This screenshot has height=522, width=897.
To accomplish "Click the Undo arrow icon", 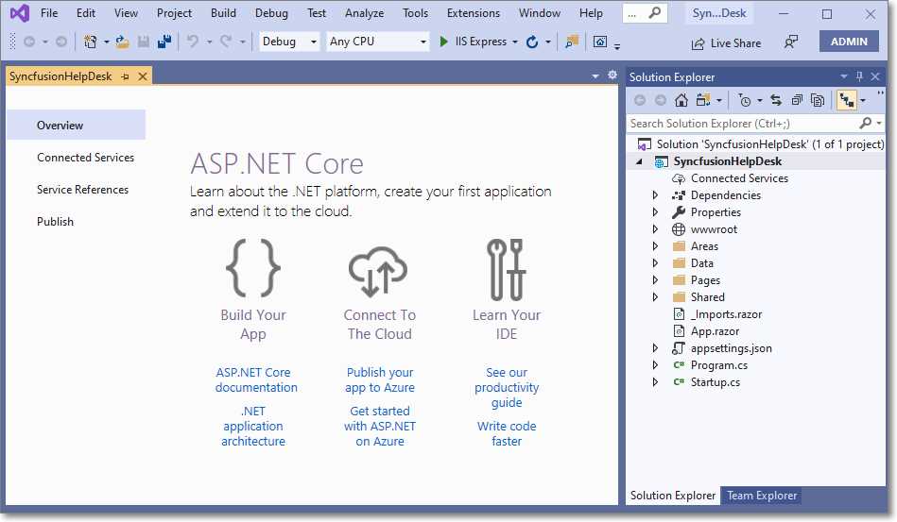I will click(193, 42).
